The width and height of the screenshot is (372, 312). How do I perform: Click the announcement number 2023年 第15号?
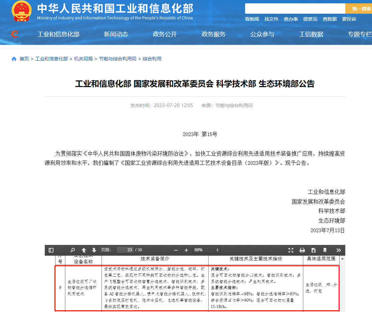(x=200, y=134)
